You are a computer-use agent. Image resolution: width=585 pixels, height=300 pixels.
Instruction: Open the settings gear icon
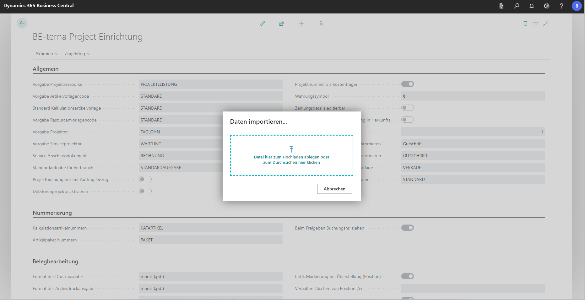[x=547, y=6]
